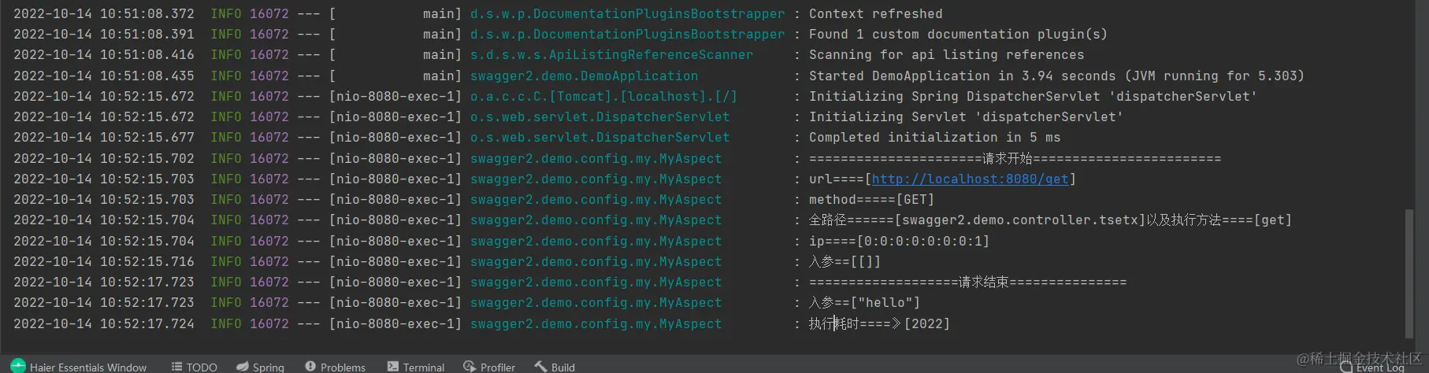Click the Tomcat localhost logger name
Viewport: 1429px width, 373px height.
[603, 96]
